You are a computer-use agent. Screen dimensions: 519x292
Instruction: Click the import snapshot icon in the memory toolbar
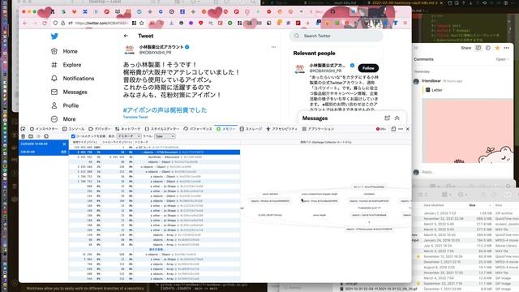coord(46,136)
